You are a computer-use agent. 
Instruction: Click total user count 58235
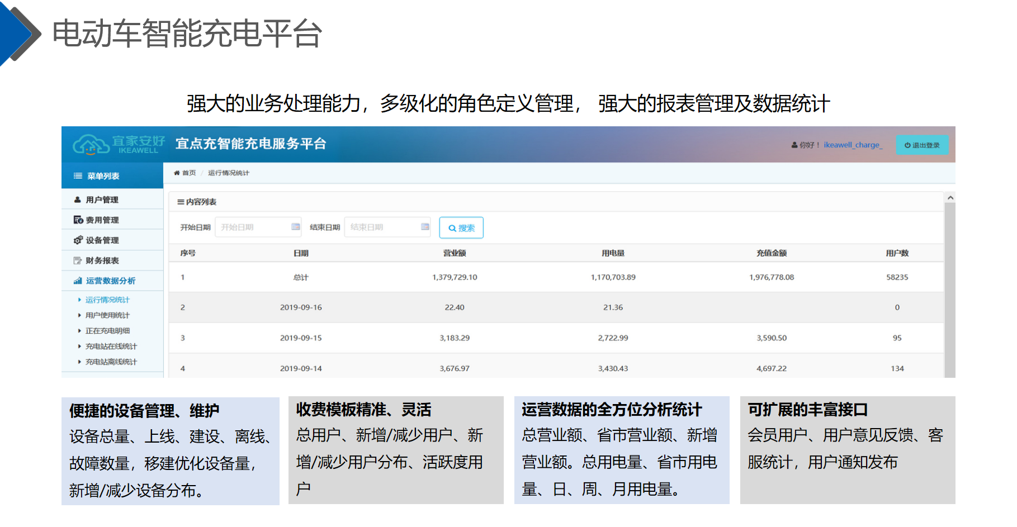897,277
